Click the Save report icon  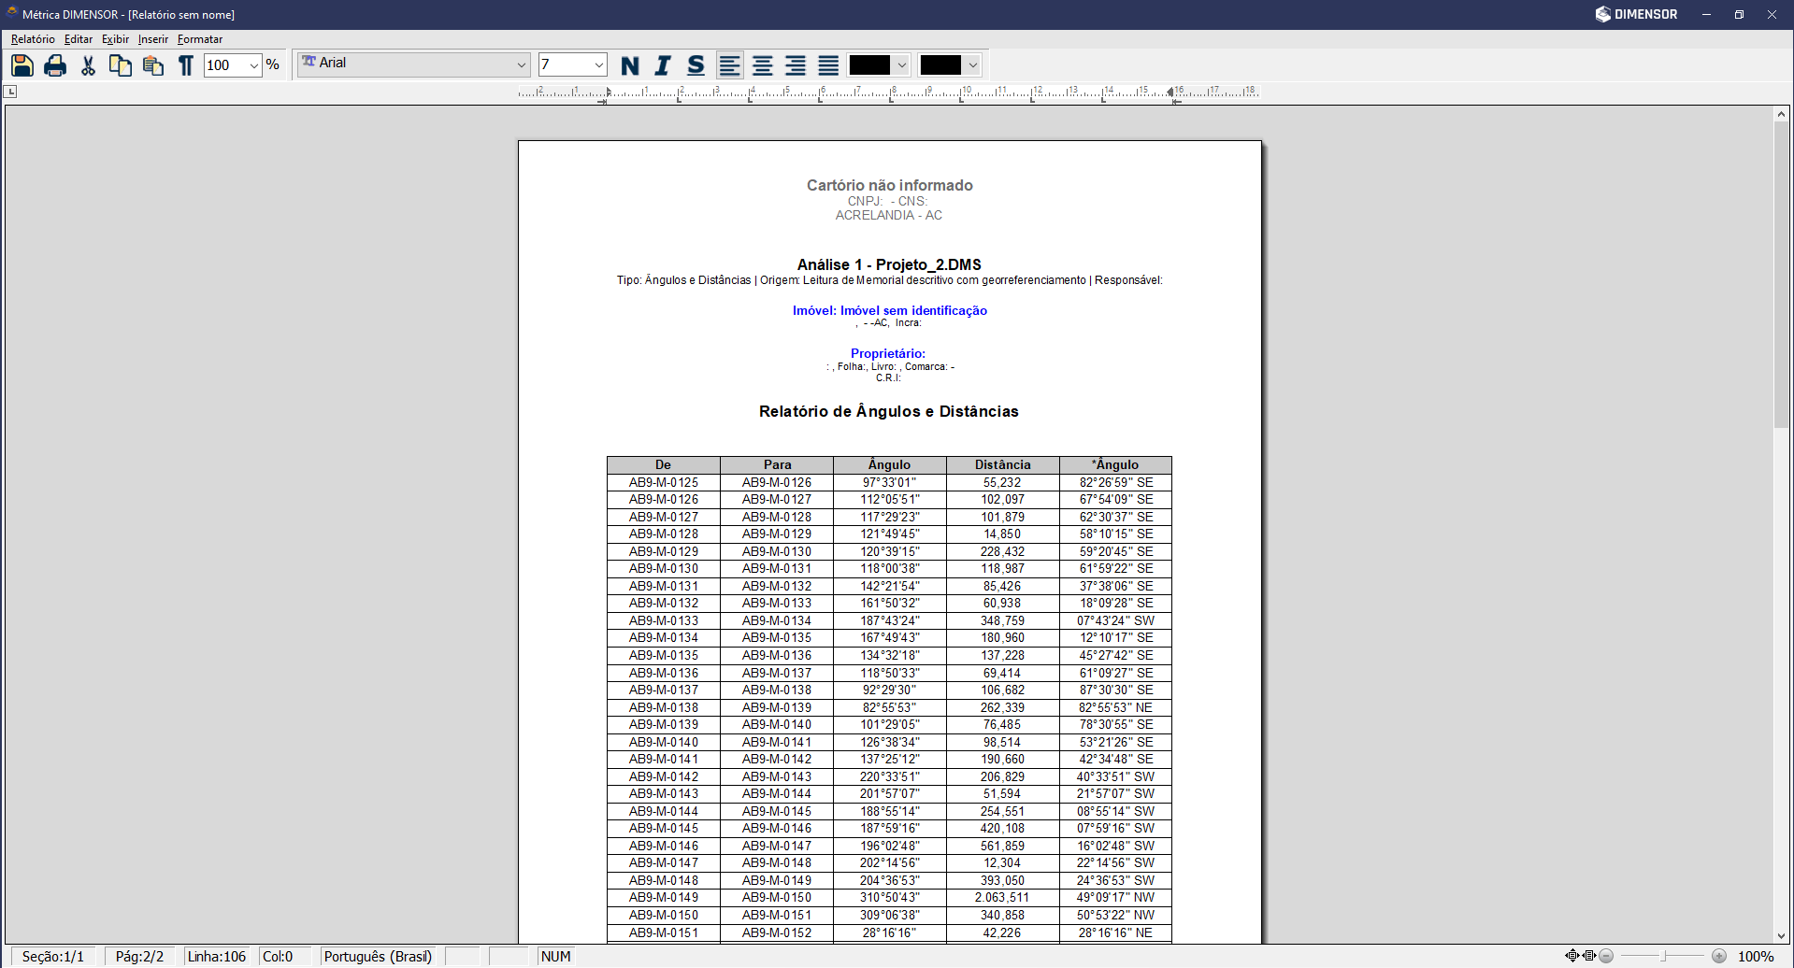pos(22,65)
